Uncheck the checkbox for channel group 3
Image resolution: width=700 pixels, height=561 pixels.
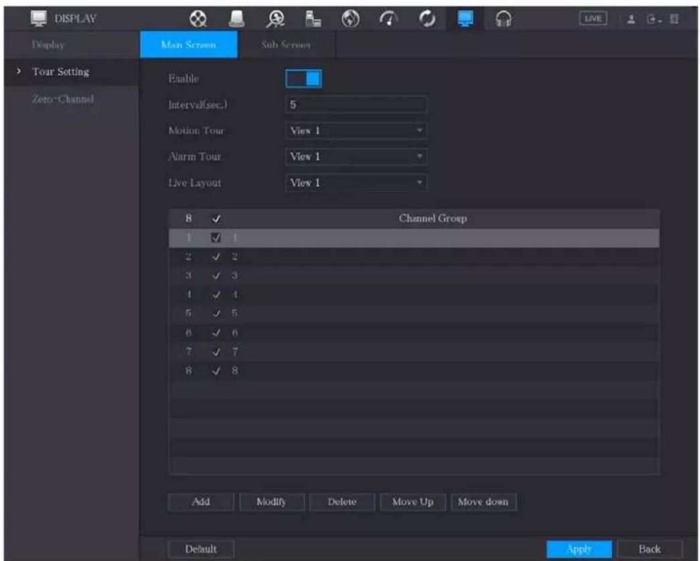216,275
